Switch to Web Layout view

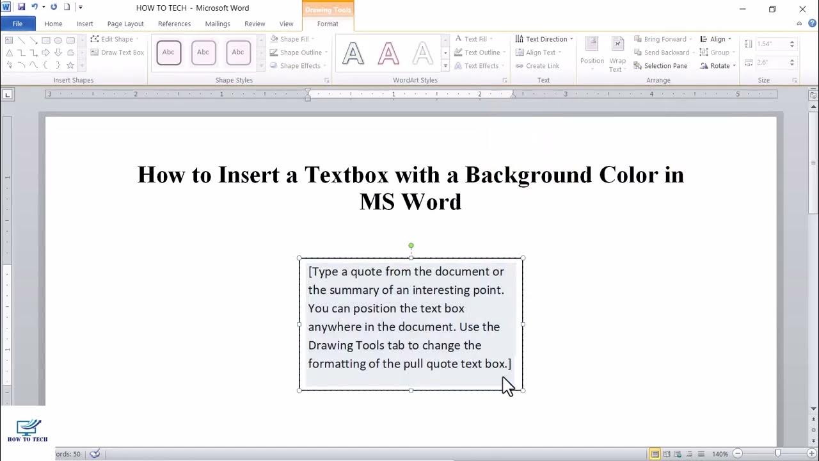678,454
